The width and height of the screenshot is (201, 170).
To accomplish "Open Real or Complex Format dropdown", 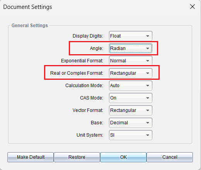I will (x=131, y=73).
